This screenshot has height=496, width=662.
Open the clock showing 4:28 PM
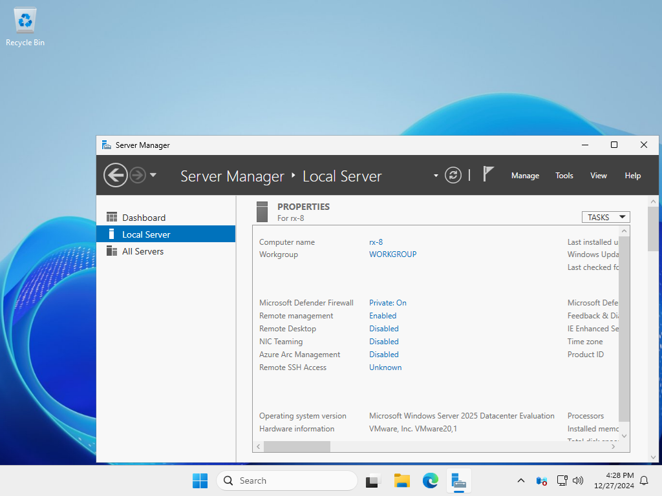click(614, 480)
